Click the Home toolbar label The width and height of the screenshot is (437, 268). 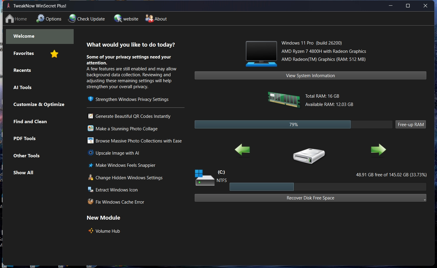[21, 19]
